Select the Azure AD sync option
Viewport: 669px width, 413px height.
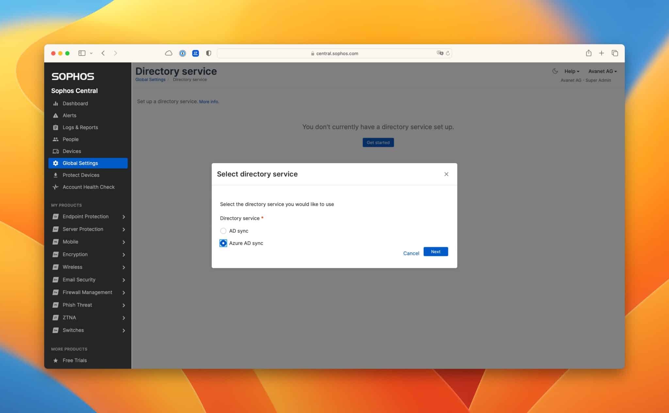pos(223,243)
